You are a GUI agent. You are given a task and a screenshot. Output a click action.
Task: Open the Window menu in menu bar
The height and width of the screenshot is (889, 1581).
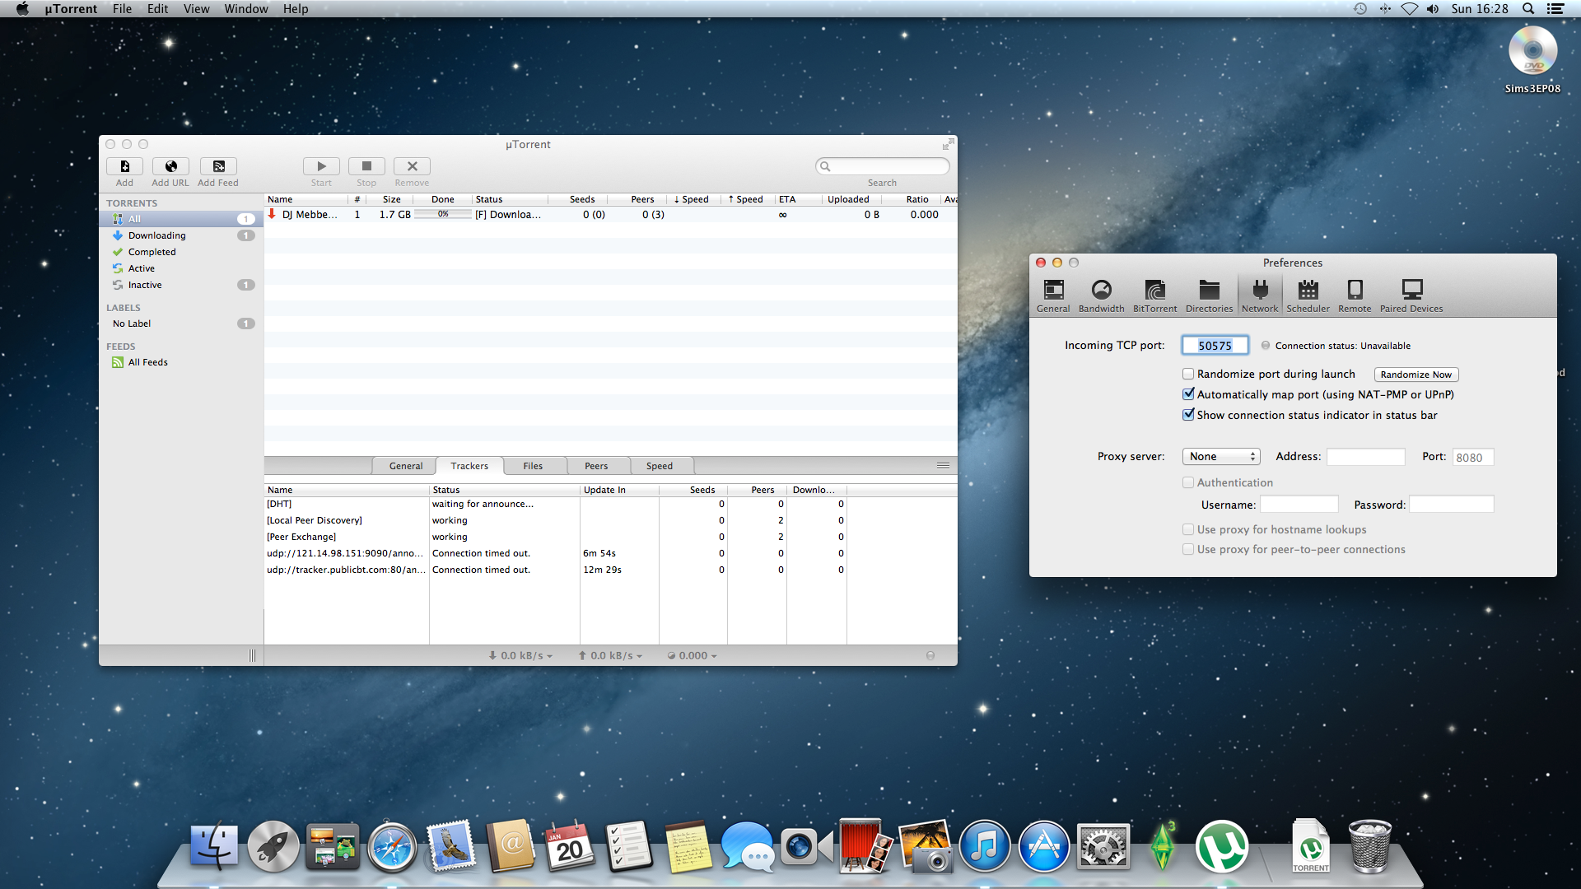pyautogui.click(x=245, y=9)
